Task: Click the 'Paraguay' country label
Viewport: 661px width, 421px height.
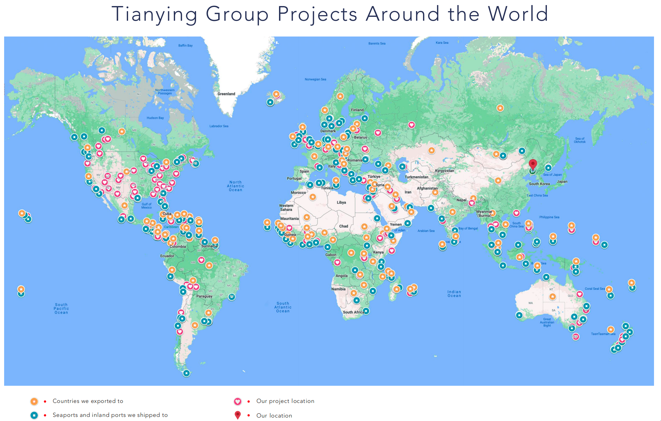Action: pyautogui.click(x=204, y=296)
